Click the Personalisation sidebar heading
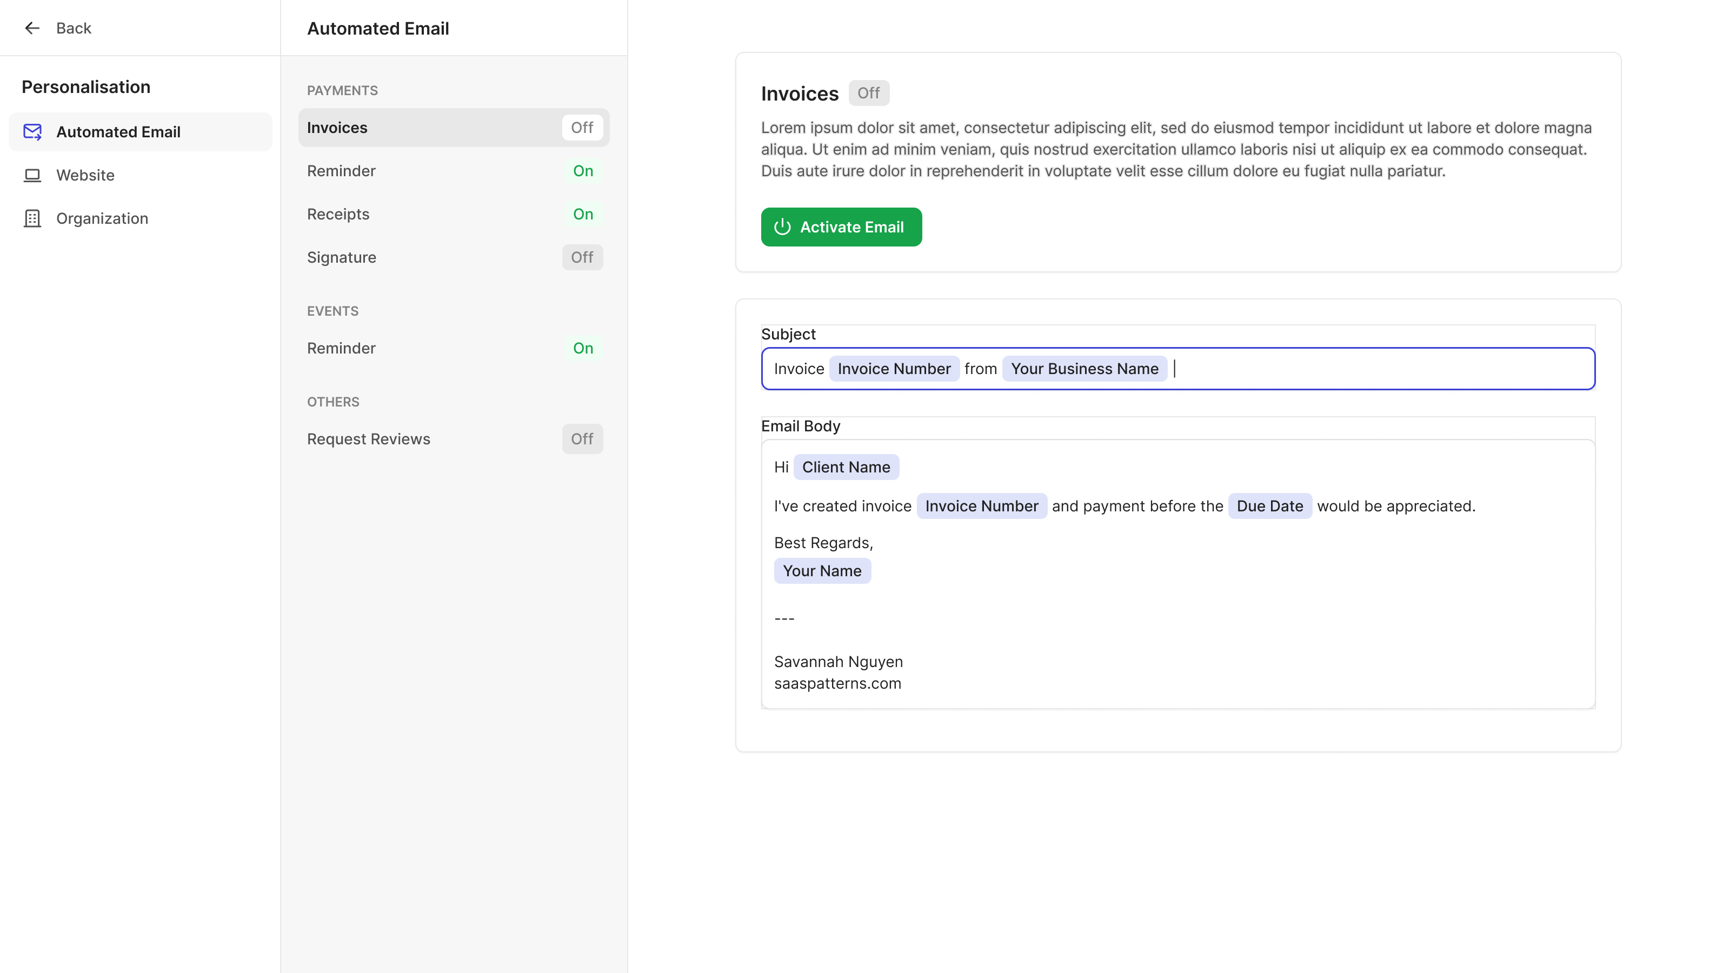The image size is (1730, 973). tap(86, 86)
